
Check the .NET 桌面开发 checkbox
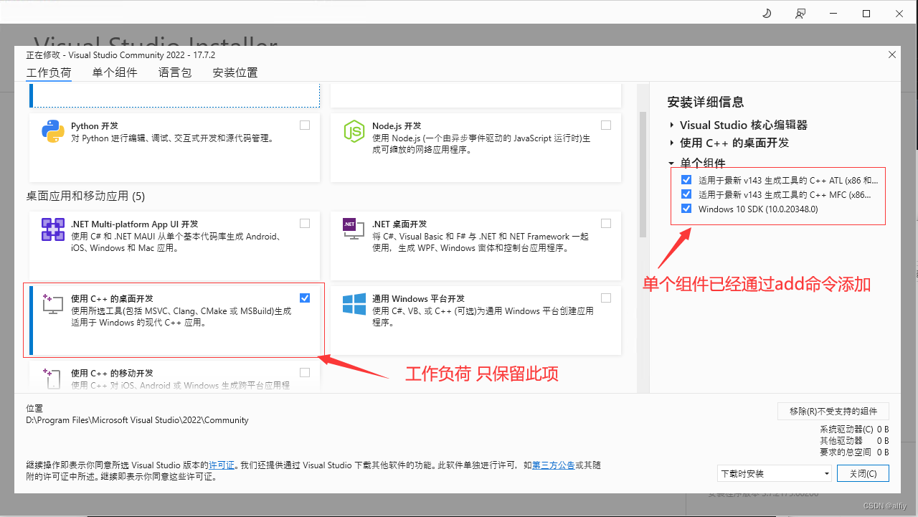tap(606, 223)
